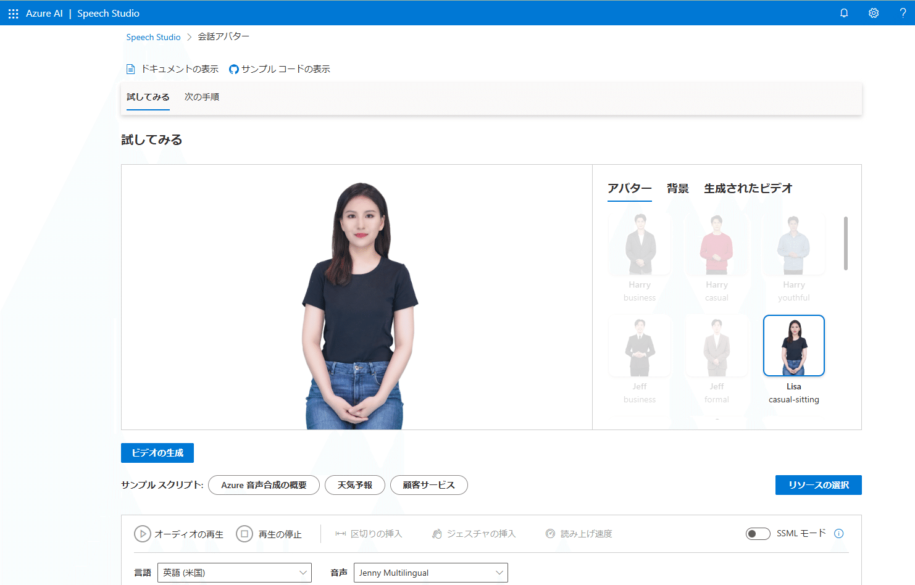Load the Azure 音声合成の概要 sample script
The image size is (915, 585).
point(264,485)
